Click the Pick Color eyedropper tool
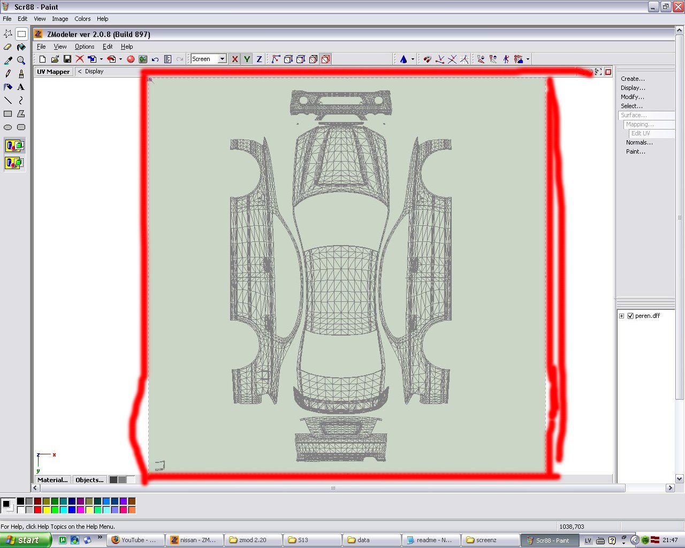This screenshot has height=548, width=685. pyautogui.click(x=8, y=60)
